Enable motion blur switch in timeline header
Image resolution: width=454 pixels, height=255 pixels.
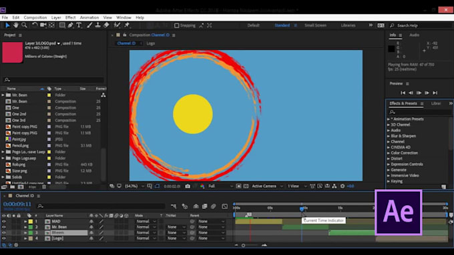click(214, 206)
